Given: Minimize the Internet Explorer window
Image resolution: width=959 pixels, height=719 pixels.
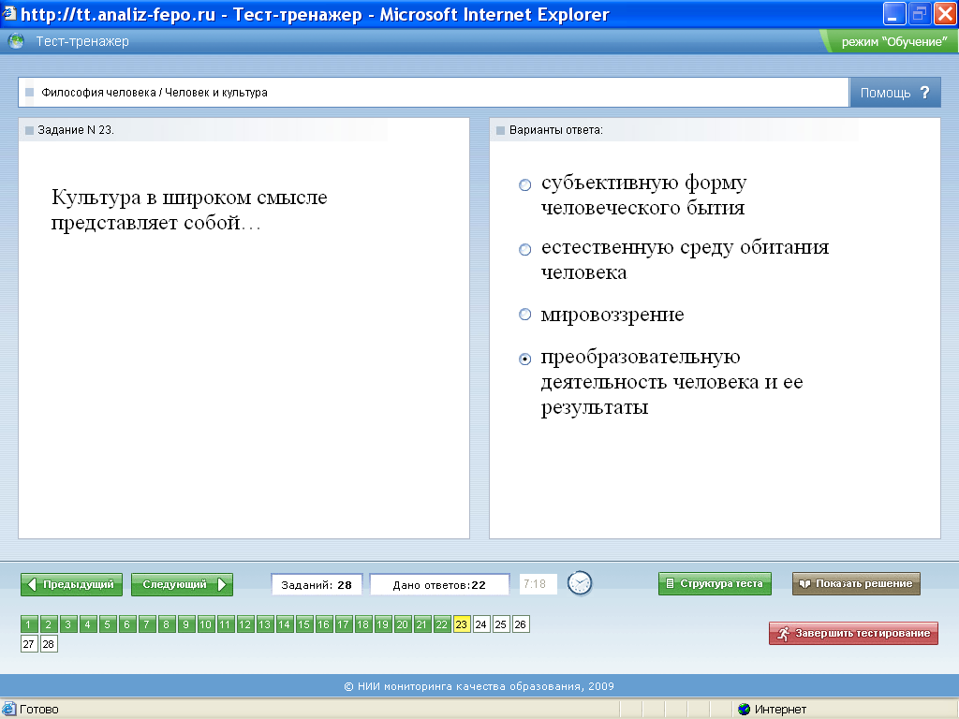Looking at the screenshot, I should [x=893, y=13].
